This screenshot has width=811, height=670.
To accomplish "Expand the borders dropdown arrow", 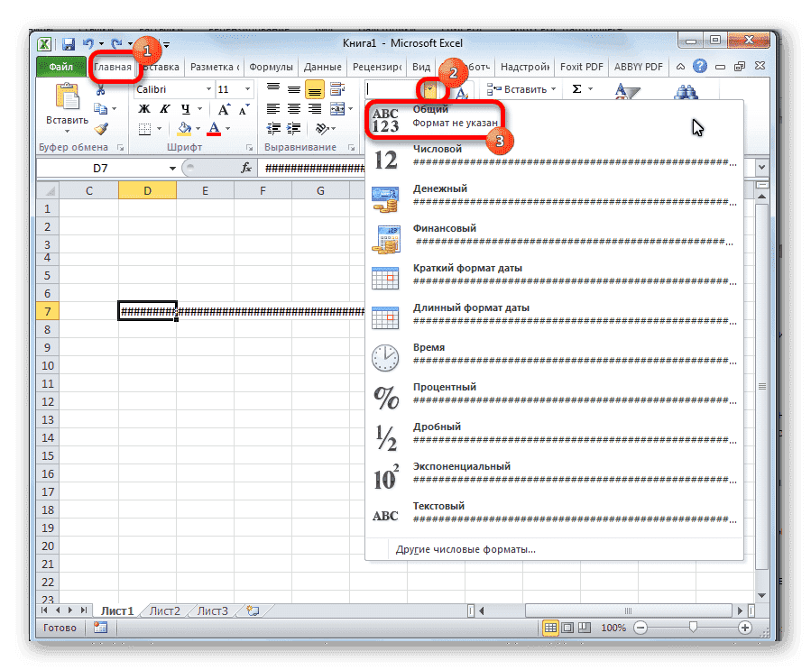I will 160,129.
